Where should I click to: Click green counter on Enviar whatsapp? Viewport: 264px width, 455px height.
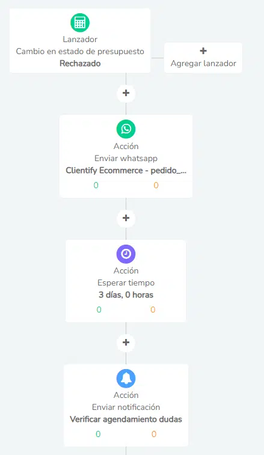pyautogui.click(x=96, y=185)
